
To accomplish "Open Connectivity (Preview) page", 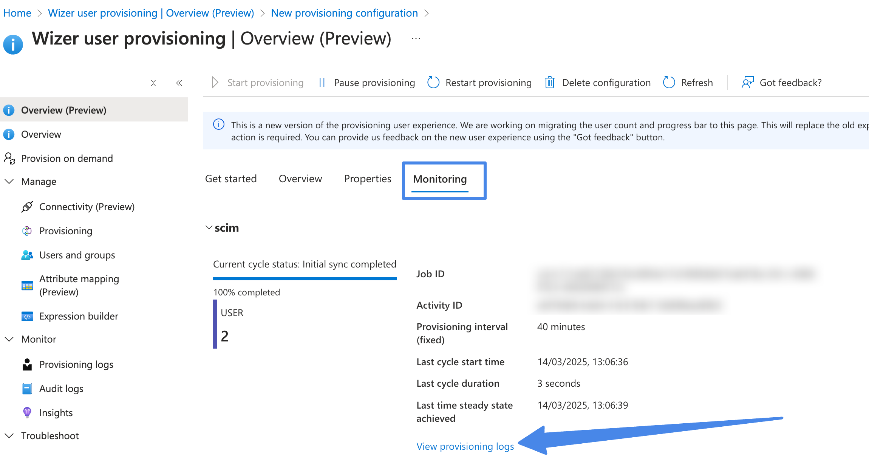I will pyautogui.click(x=87, y=207).
